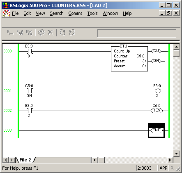Open the Search menu
Screen dimensions: 182x173
pos(57,13)
